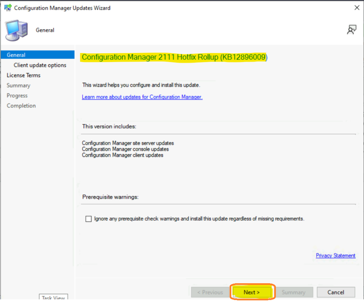Click 'This wizard helps you configure' text
Image resolution: width=364 pixels, height=301 pixels.
(141, 85)
